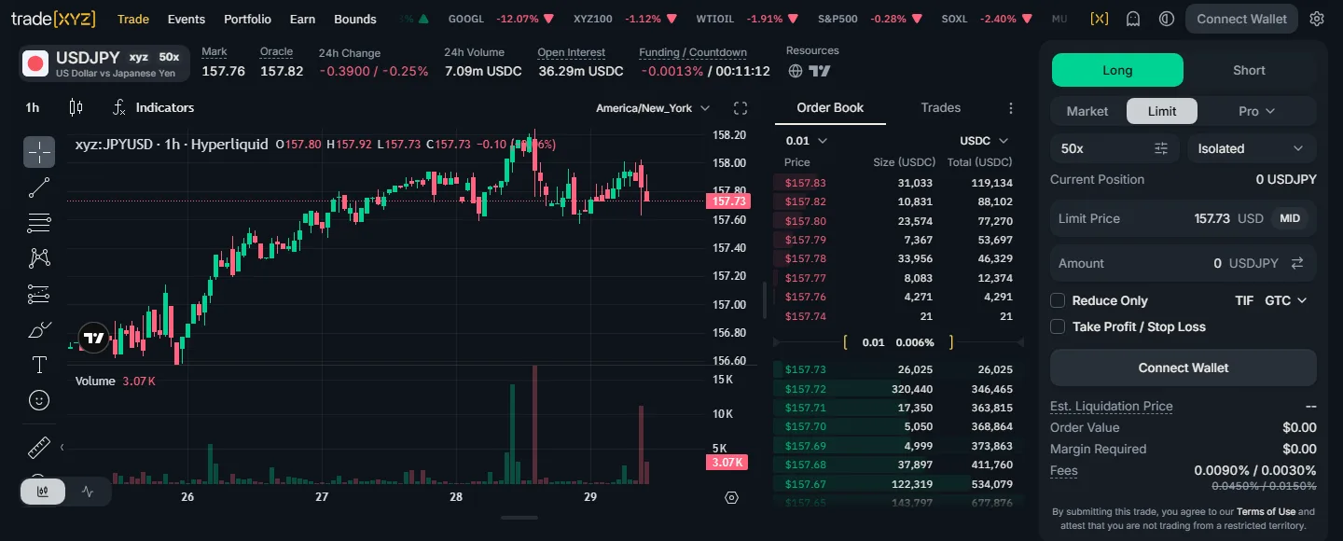Open chart settings gear under price scale
This screenshot has width=1343, height=541.
click(731, 498)
